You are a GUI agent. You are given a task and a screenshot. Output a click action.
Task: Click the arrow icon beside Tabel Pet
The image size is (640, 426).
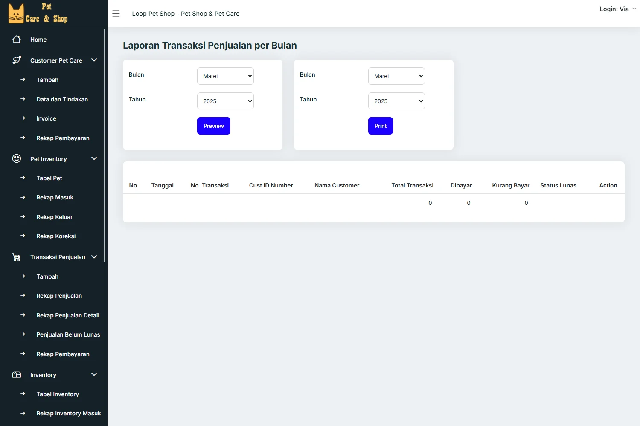[23, 178]
